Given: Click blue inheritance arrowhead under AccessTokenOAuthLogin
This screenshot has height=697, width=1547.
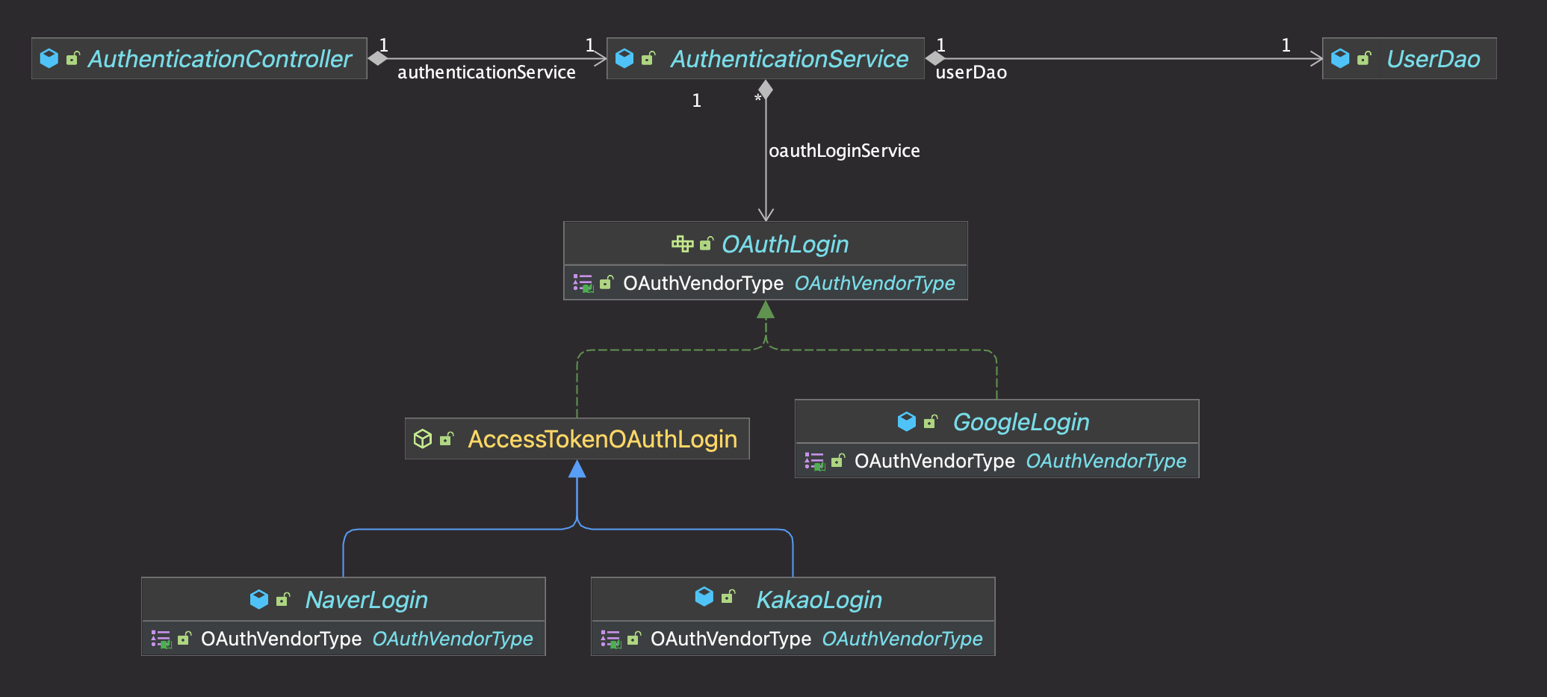Looking at the screenshot, I should (x=577, y=468).
